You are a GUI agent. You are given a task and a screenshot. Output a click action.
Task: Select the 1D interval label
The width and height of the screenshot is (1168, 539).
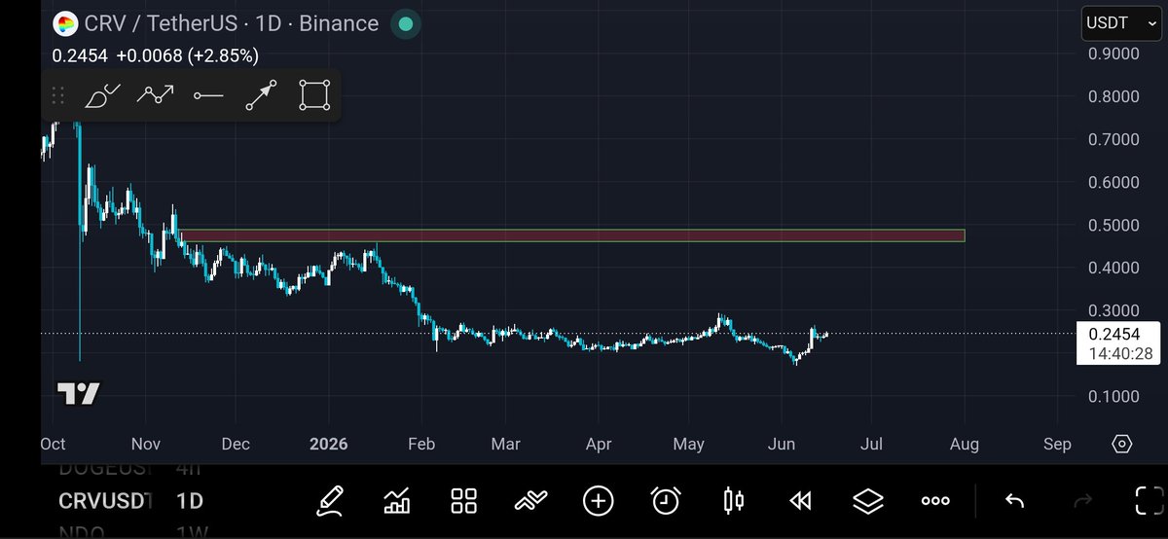189,501
